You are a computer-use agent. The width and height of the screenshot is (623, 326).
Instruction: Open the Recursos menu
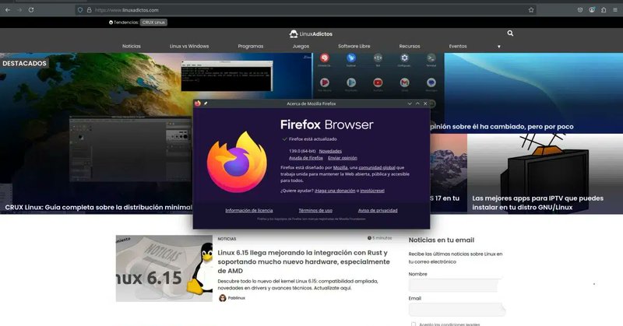[x=410, y=46]
